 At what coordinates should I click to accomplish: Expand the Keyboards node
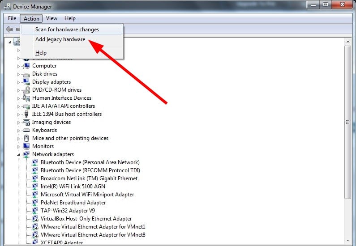tap(19, 131)
